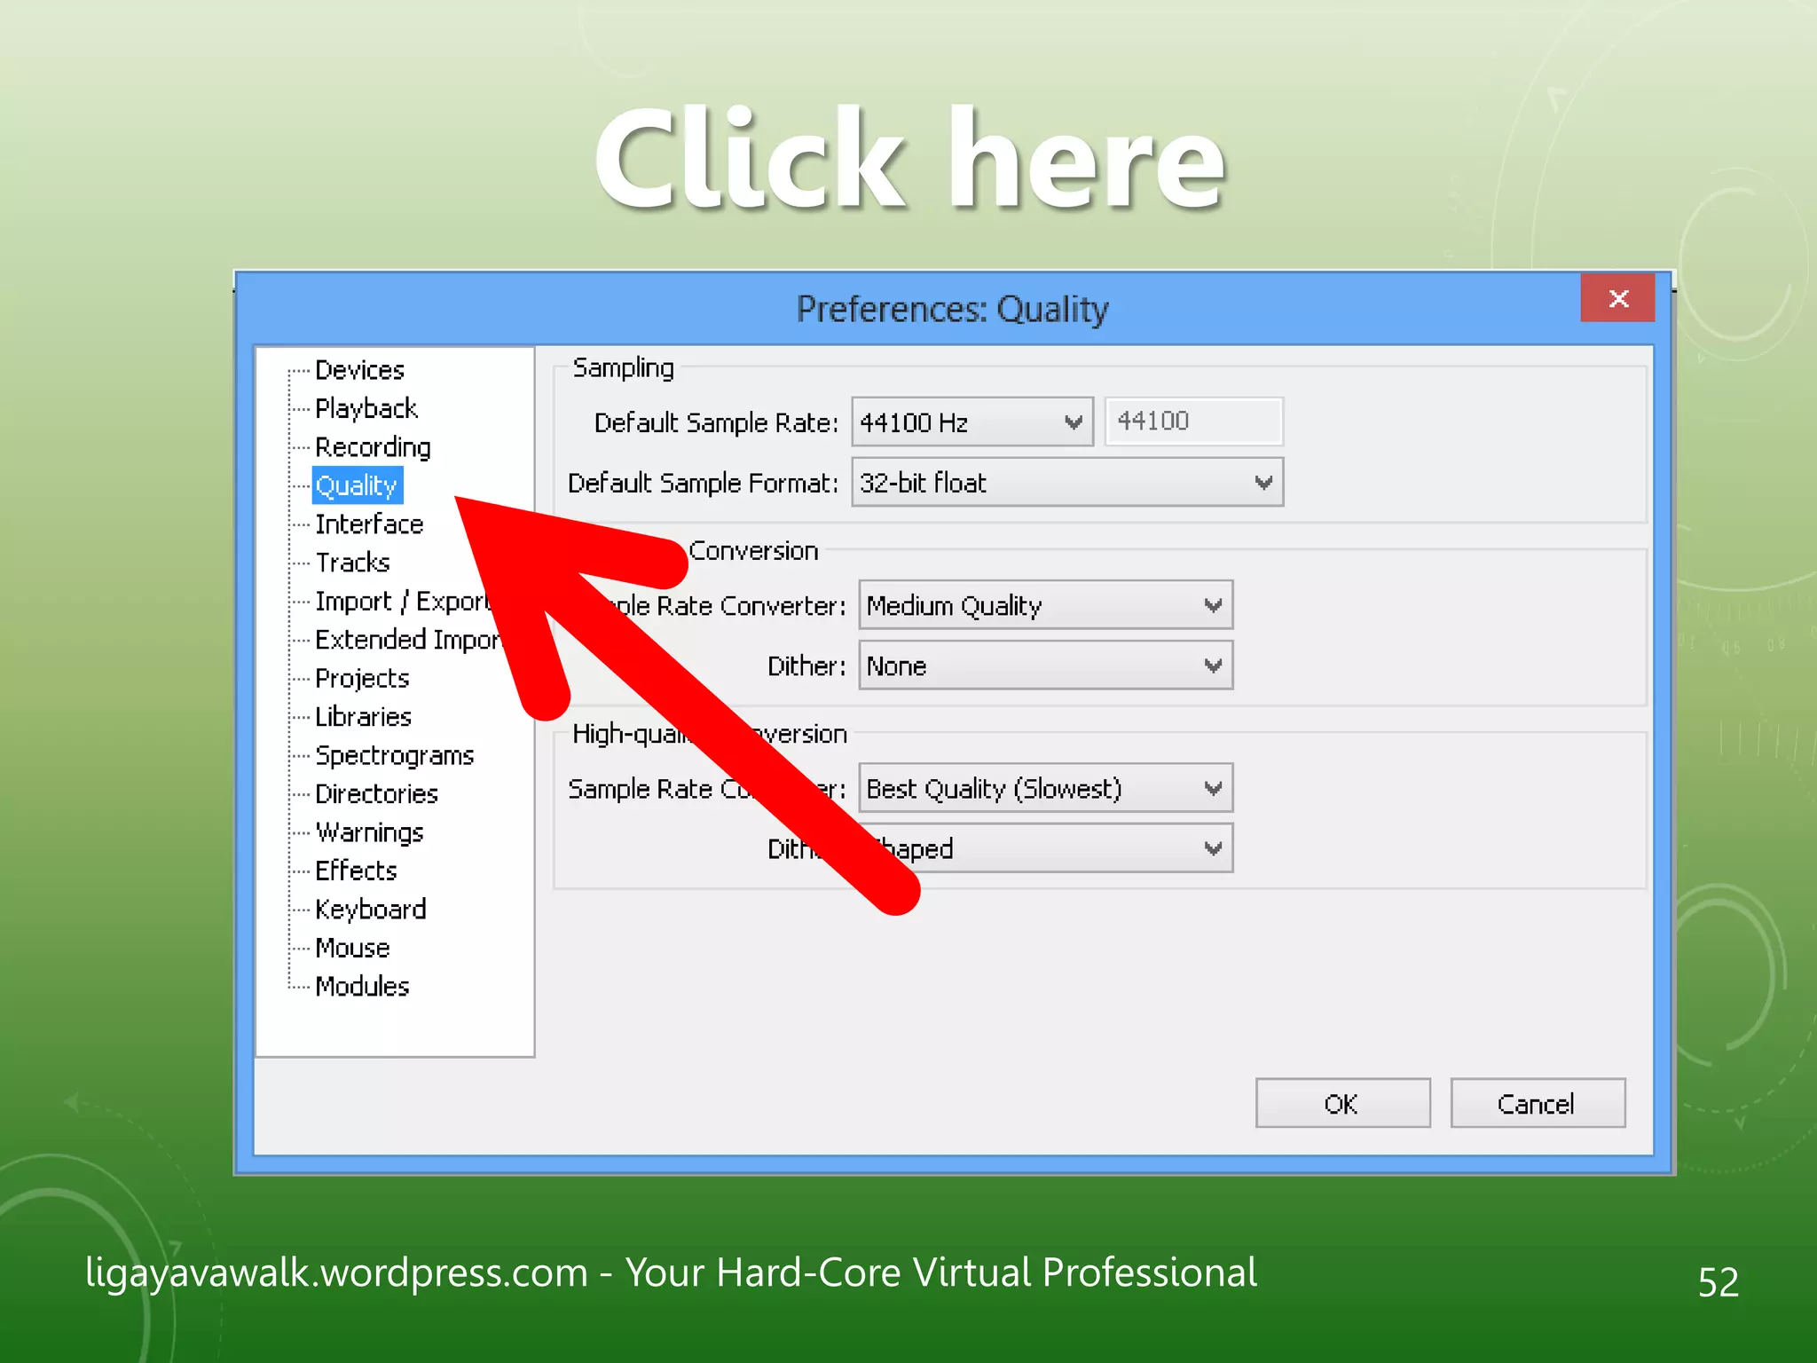The height and width of the screenshot is (1363, 1817).
Task: Expand Best Quality (Slowest) dropdown
Action: tap(1045, 788)
